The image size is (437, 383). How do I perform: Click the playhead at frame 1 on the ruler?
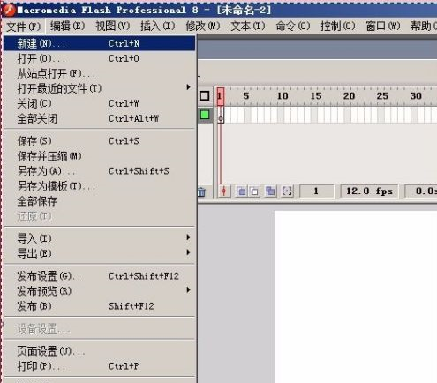(221, 96)
